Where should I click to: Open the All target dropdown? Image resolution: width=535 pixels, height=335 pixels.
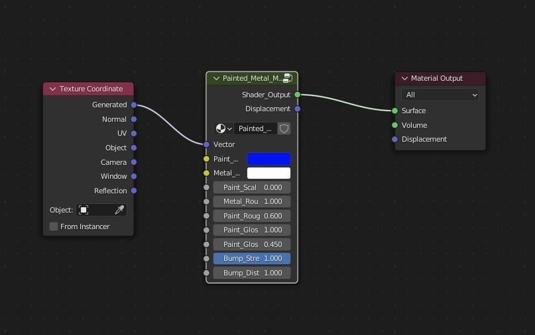440,95
